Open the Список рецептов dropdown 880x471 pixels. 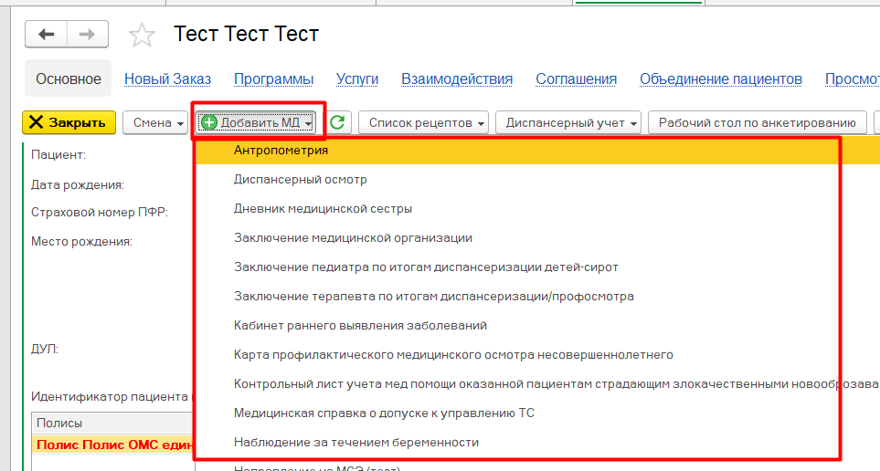pos(423,122)
